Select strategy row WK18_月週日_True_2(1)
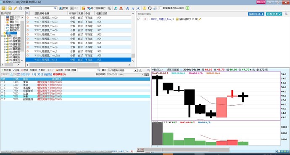The image size is (290, 155). click(79, 56)
